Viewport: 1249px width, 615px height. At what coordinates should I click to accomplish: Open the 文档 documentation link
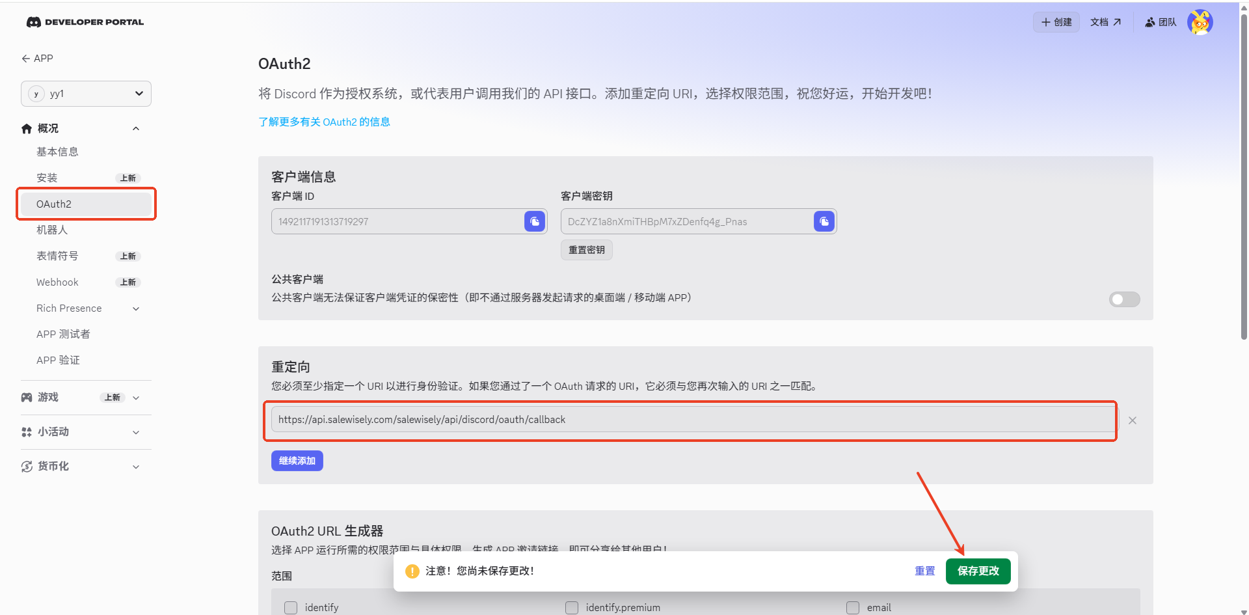(1106, 22)
